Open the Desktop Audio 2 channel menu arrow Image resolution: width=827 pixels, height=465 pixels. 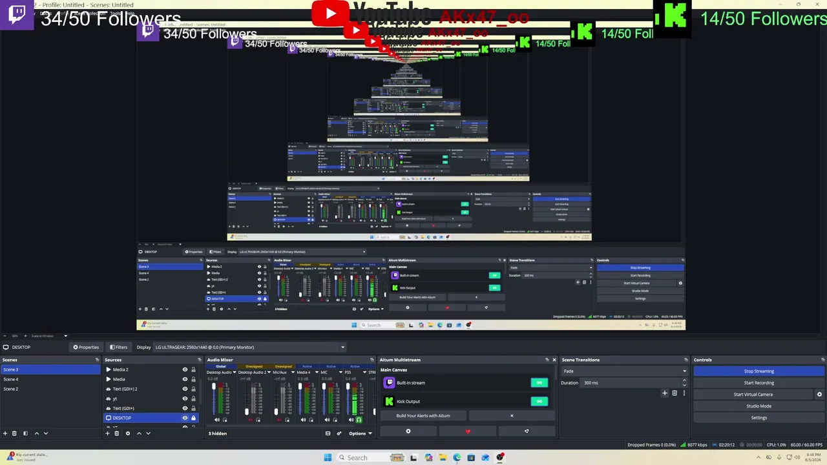268,373
